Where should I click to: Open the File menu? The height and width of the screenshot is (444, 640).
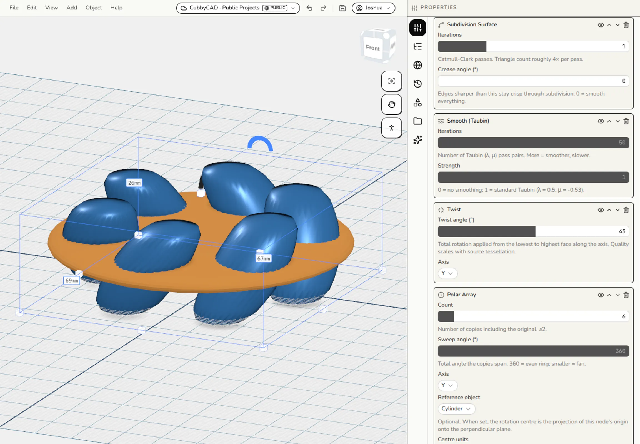[14, 8]
